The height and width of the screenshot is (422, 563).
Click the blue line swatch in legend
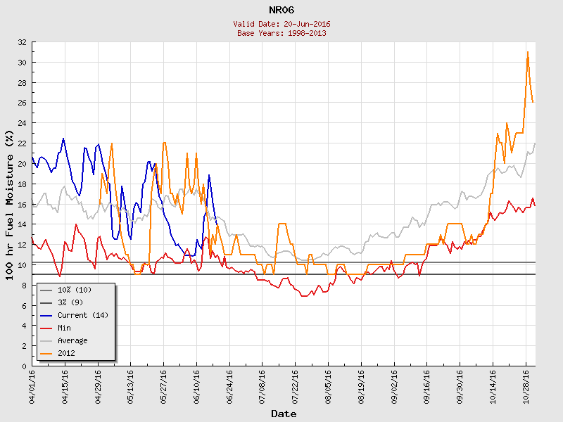point(46,315)
